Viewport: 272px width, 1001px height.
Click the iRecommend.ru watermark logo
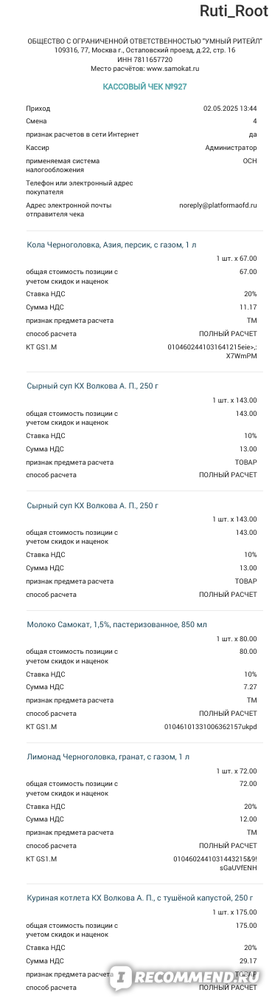point(189,977)
